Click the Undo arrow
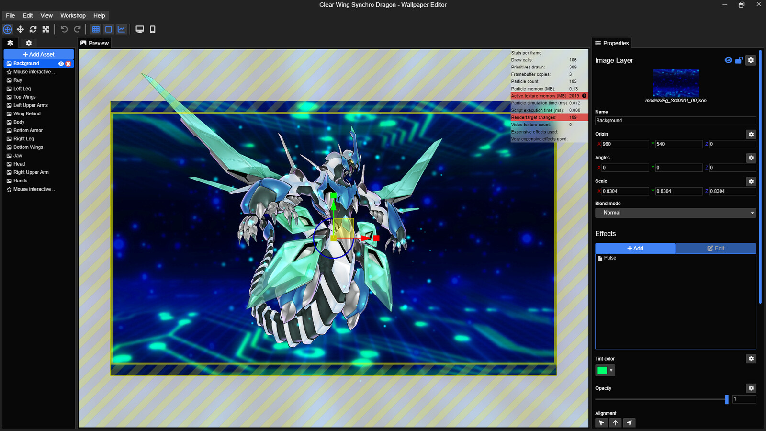Viewport: 766px width, 431px height. point(64,29)
